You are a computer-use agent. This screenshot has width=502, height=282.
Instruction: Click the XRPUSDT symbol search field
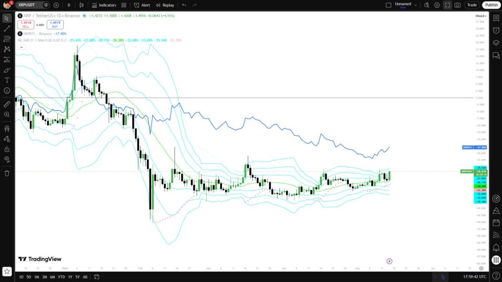(x=29, y=5)
